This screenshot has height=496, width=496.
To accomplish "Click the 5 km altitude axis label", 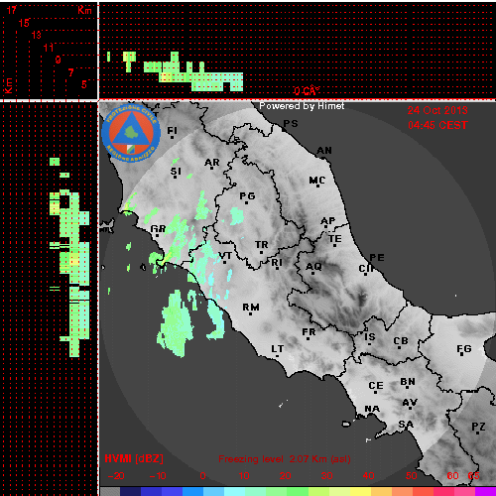I will [84, 84].
